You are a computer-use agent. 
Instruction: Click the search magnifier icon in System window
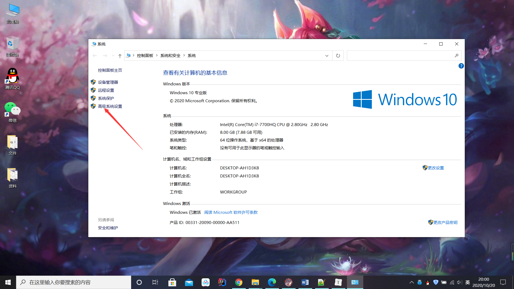pyautogui.click(x=456, y=56)
